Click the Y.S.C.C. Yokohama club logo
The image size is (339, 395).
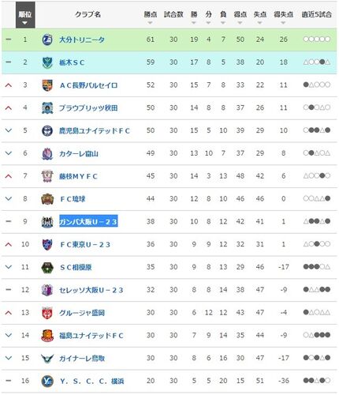coord(47,381)
